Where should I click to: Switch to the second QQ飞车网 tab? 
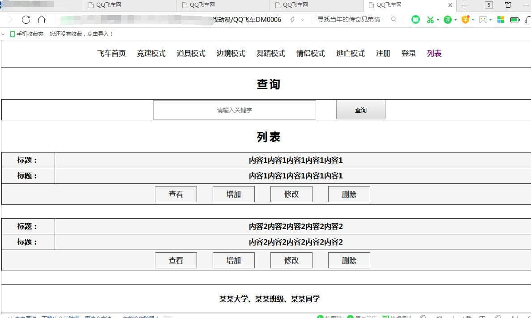[223, 5]
